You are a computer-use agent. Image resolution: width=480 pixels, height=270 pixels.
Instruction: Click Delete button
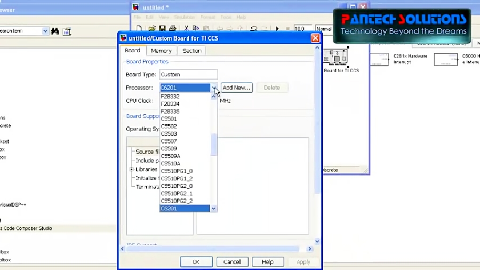click(272, 88)
